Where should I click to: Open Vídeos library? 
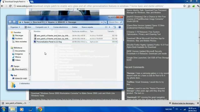tap(16, 60)
